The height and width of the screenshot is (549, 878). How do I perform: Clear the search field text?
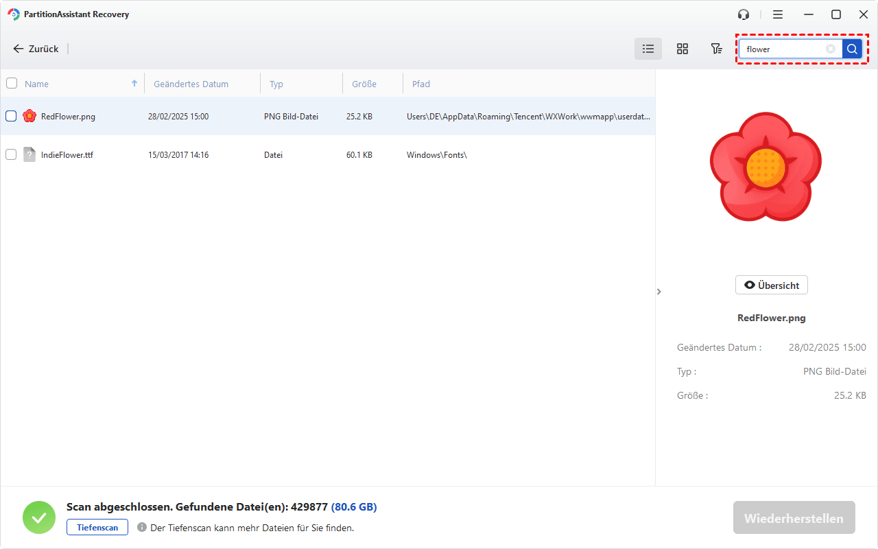831,49
